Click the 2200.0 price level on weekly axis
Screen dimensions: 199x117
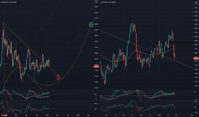point(96,7)
